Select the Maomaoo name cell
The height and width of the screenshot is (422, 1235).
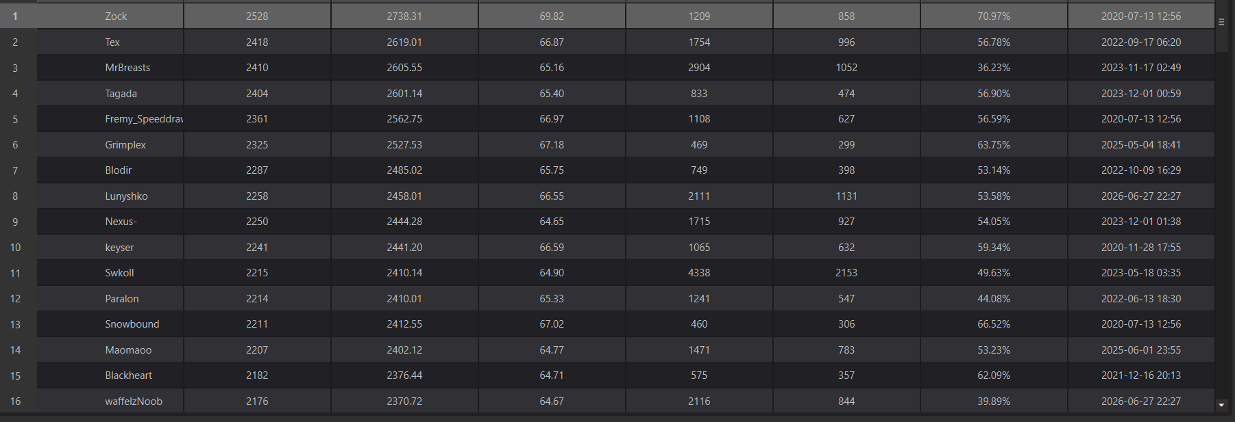pos(110,350)
